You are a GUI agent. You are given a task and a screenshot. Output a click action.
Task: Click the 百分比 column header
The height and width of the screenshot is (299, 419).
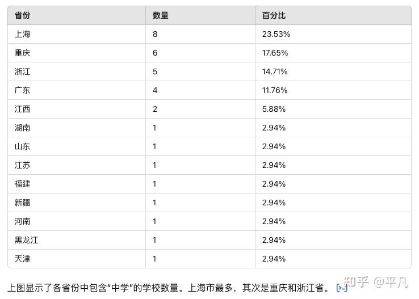point(274,15)
